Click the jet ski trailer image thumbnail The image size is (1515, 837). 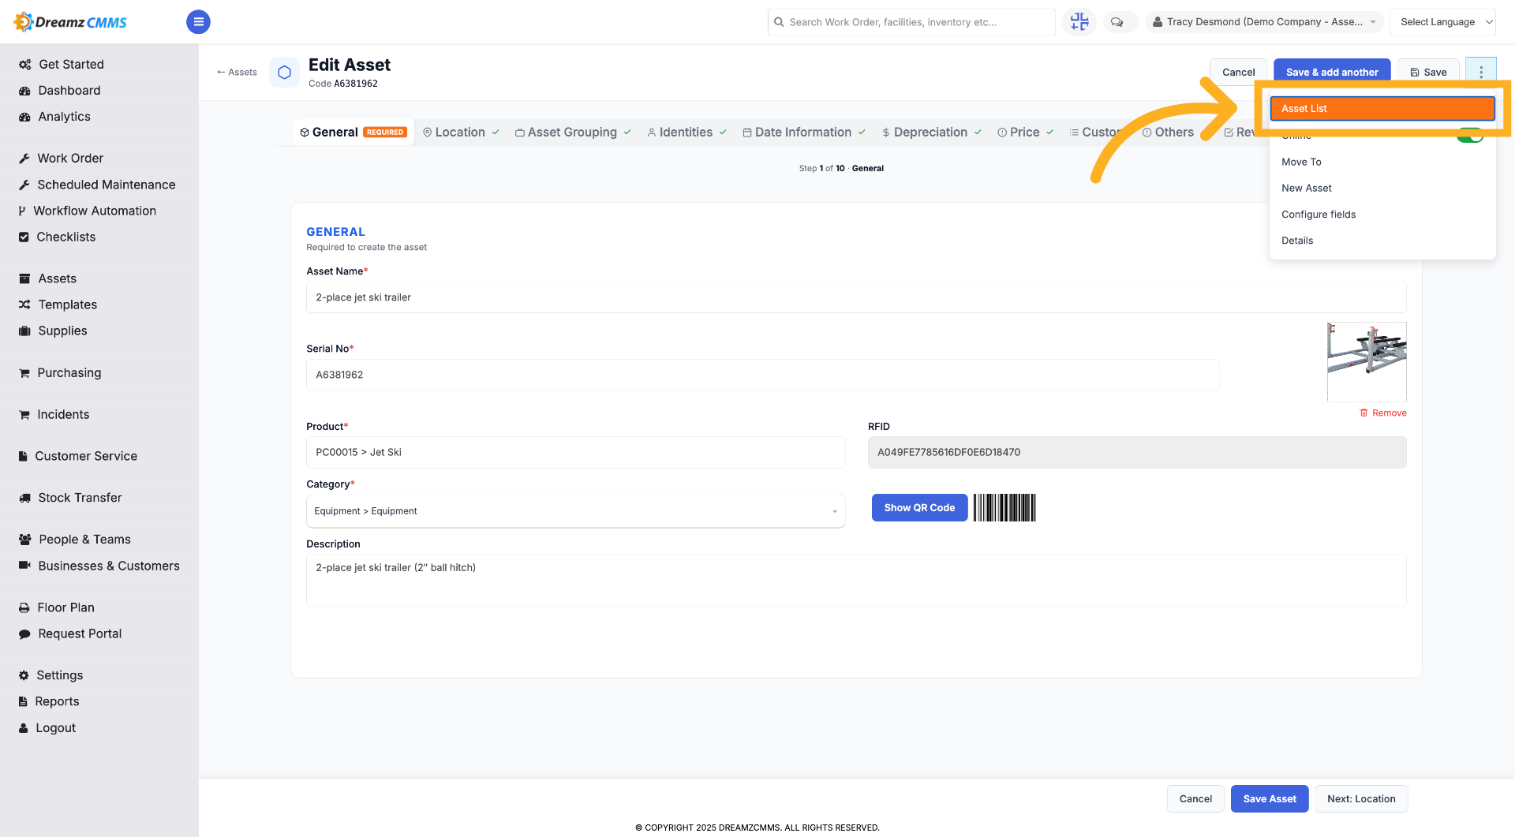[x=1367, y=362]
